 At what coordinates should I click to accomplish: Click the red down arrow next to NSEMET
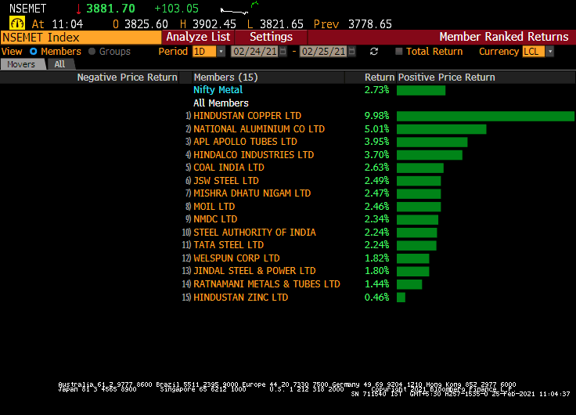point(78,9)
